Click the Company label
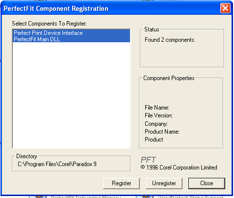The width and height of the screenshot is (234, 198). 156,124
